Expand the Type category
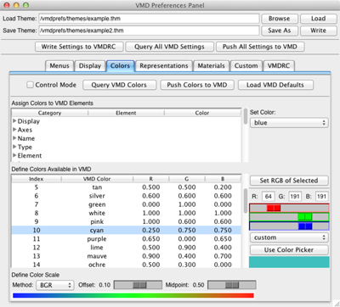The width and height of the screenshot is (340, 307). tap(14, 147)
